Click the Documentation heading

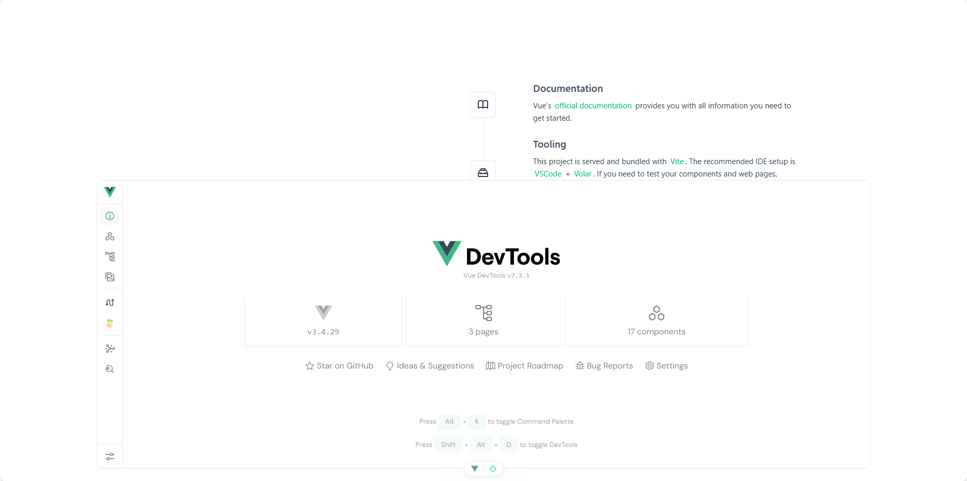(568, 89)
